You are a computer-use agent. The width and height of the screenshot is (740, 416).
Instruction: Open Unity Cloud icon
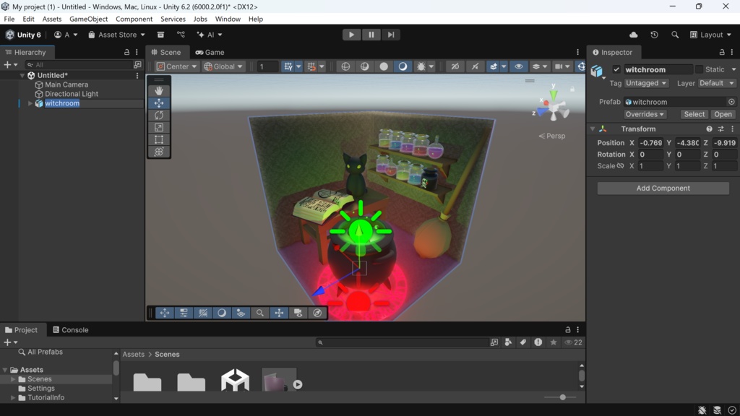[x=633, y=35]
